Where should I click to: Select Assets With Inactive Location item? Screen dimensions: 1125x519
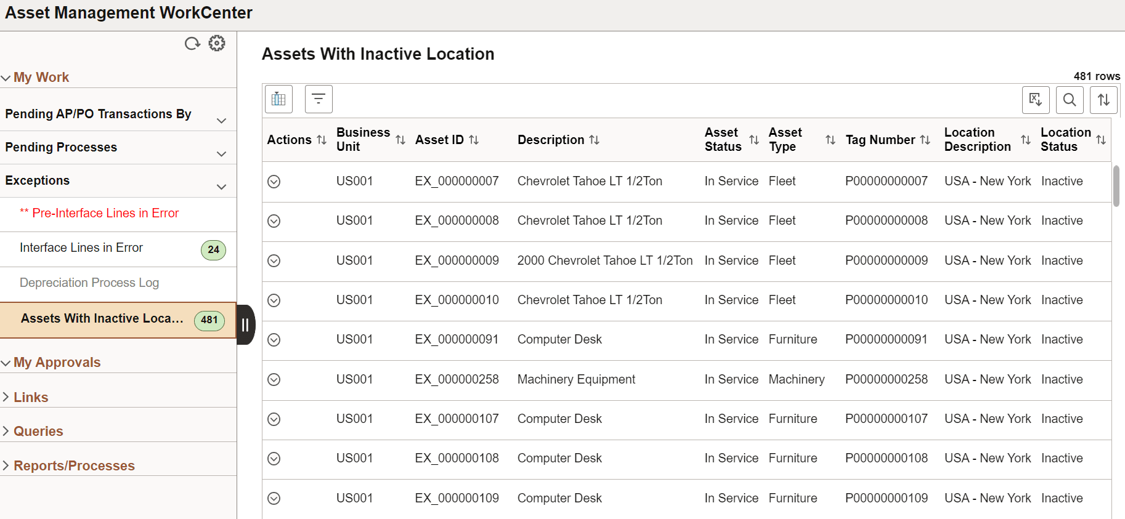tap(118, 320)
